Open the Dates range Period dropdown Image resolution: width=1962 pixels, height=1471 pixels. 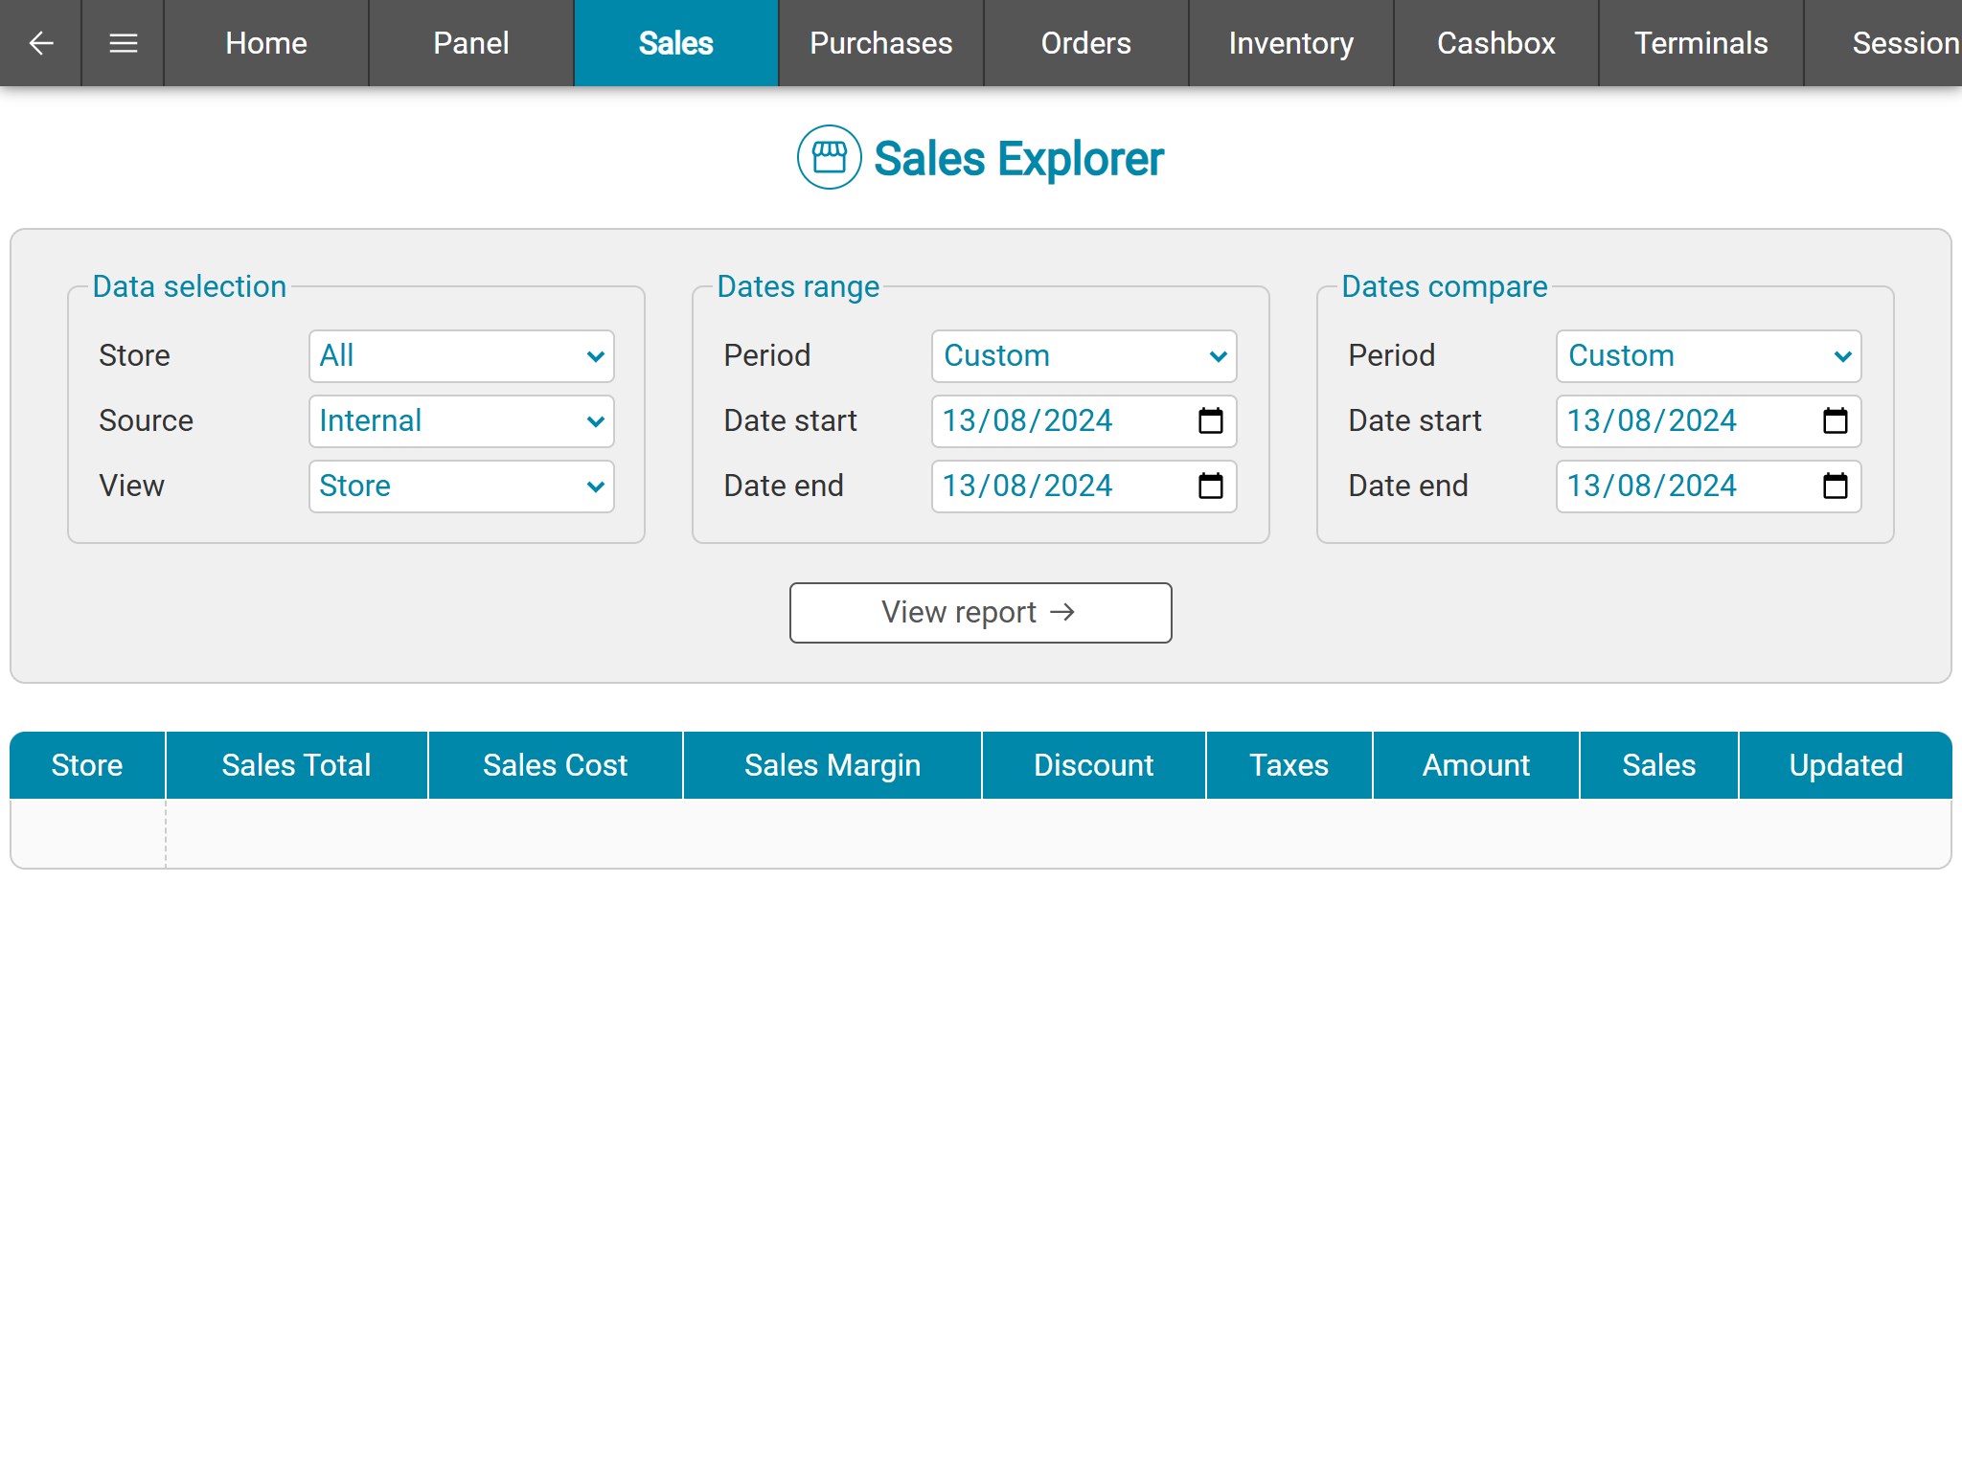(x=1084, y=356)
